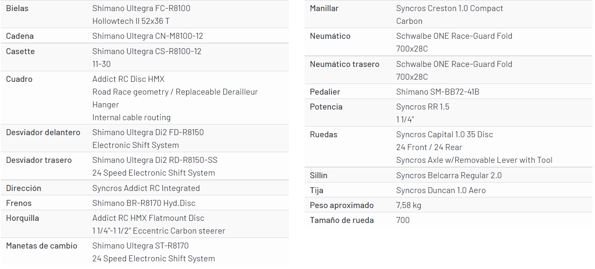
Task: Select the Shimano SM-BB72-41B pedalier value
Action: 438,92
